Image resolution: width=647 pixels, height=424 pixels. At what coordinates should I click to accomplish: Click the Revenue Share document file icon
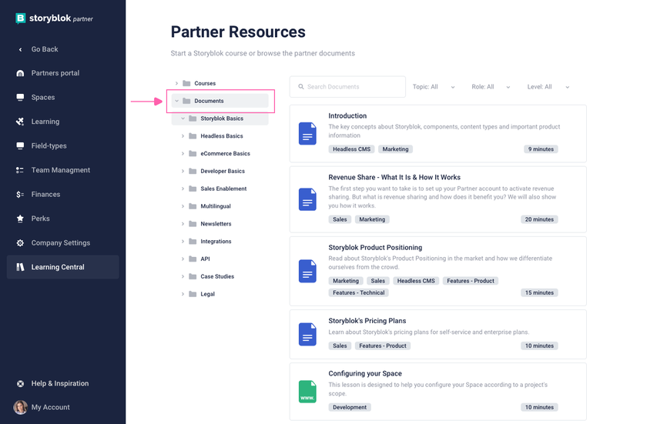click(x=307, y=199)
